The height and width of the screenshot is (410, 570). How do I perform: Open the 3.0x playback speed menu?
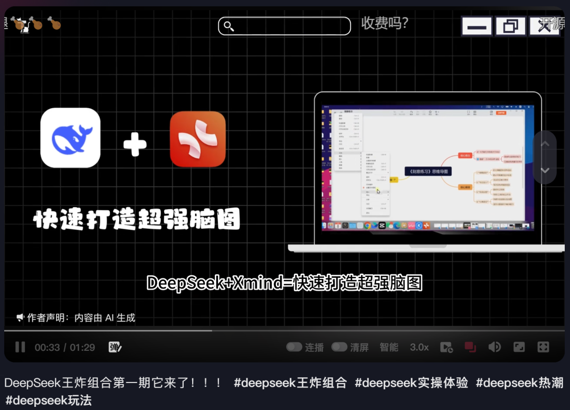tap(419, 348)
